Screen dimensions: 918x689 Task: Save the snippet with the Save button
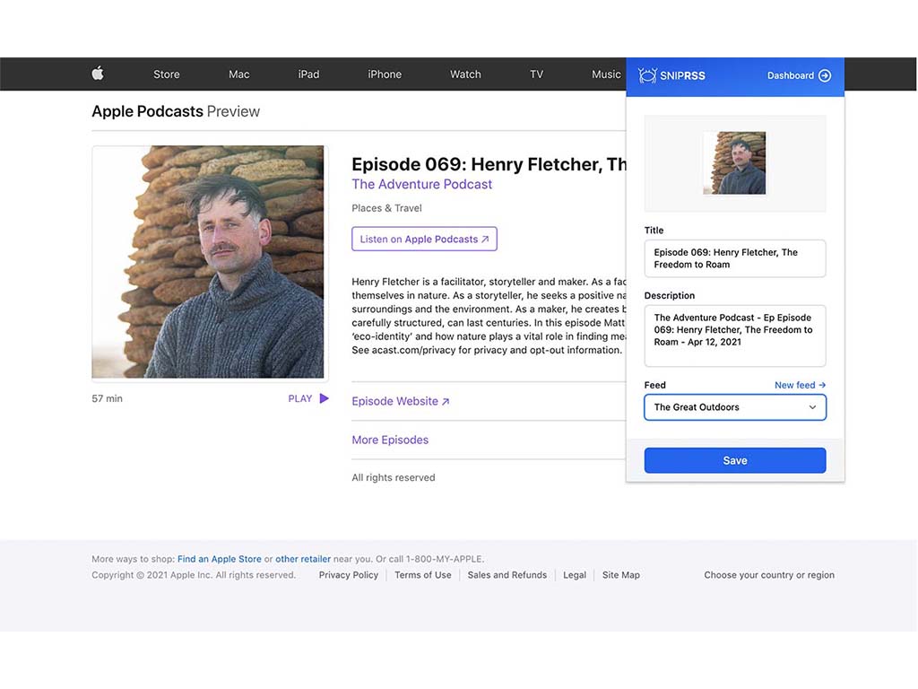[735, 460]
